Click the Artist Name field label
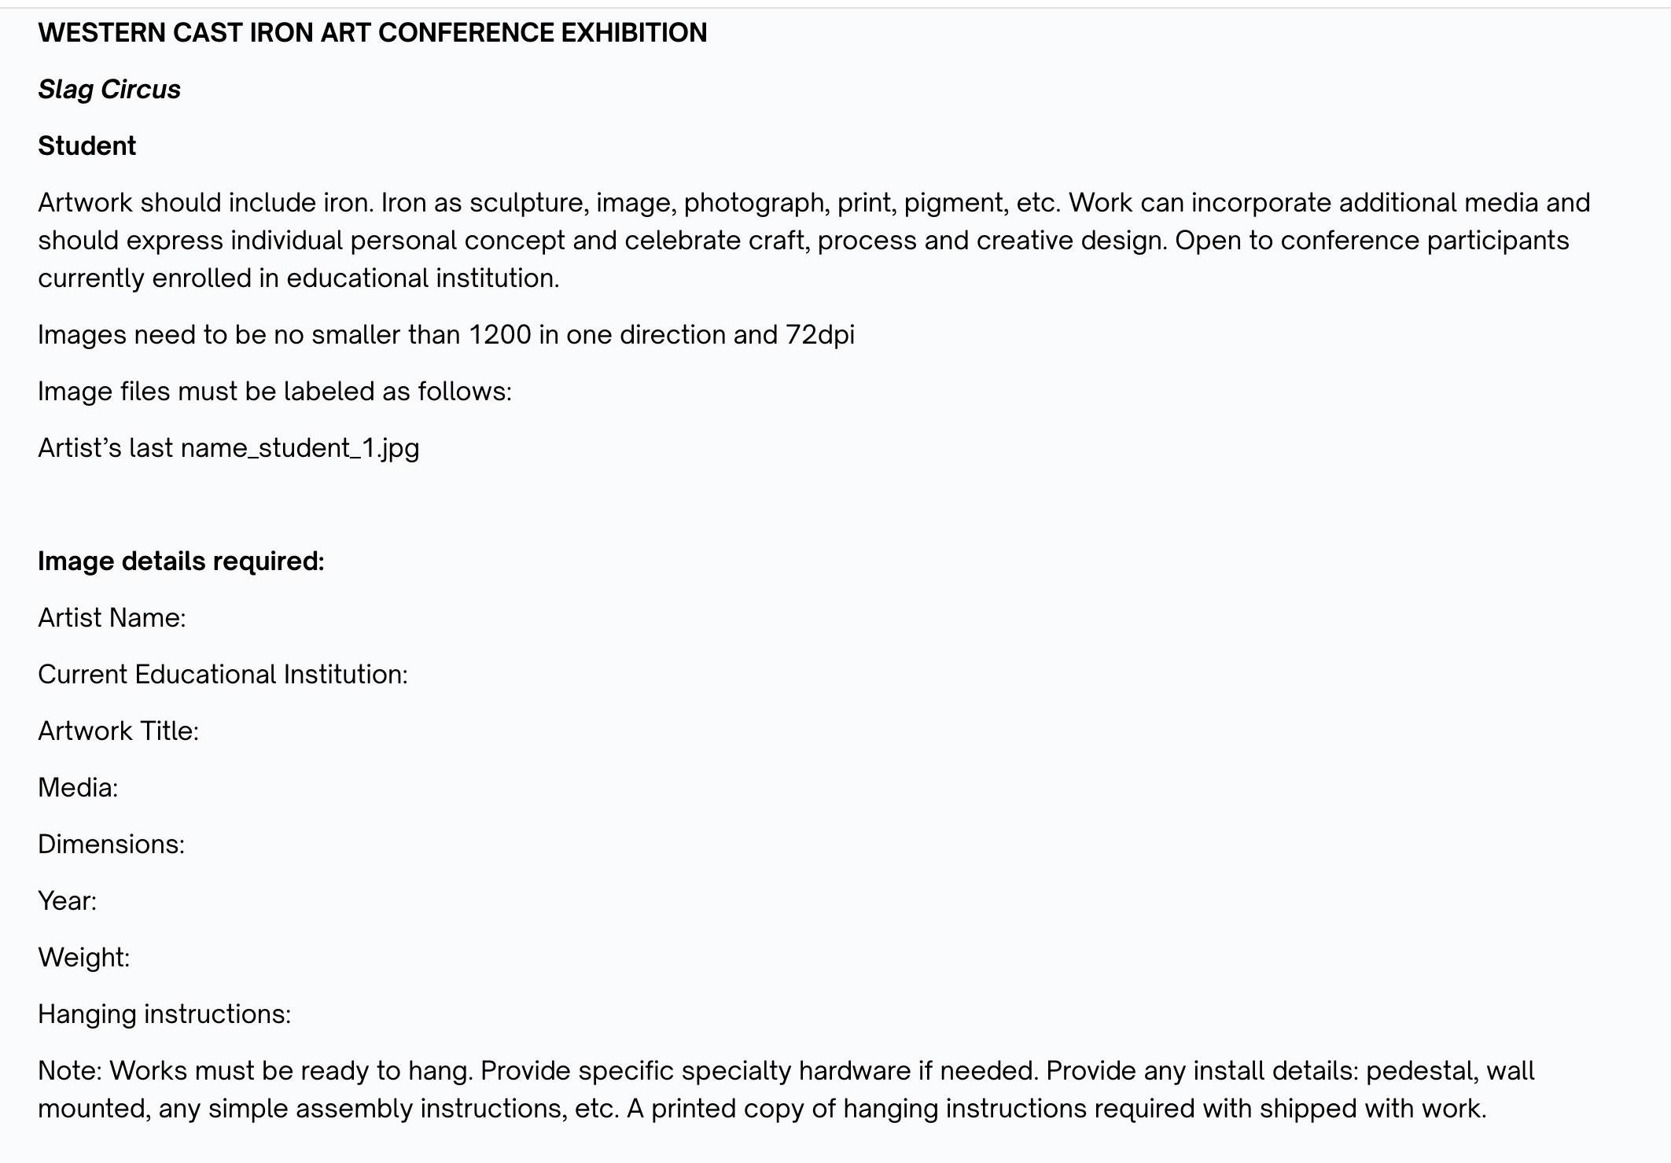Viewport: 1671px width, 1163px height. pyautogui.click(x=112, y=618)
